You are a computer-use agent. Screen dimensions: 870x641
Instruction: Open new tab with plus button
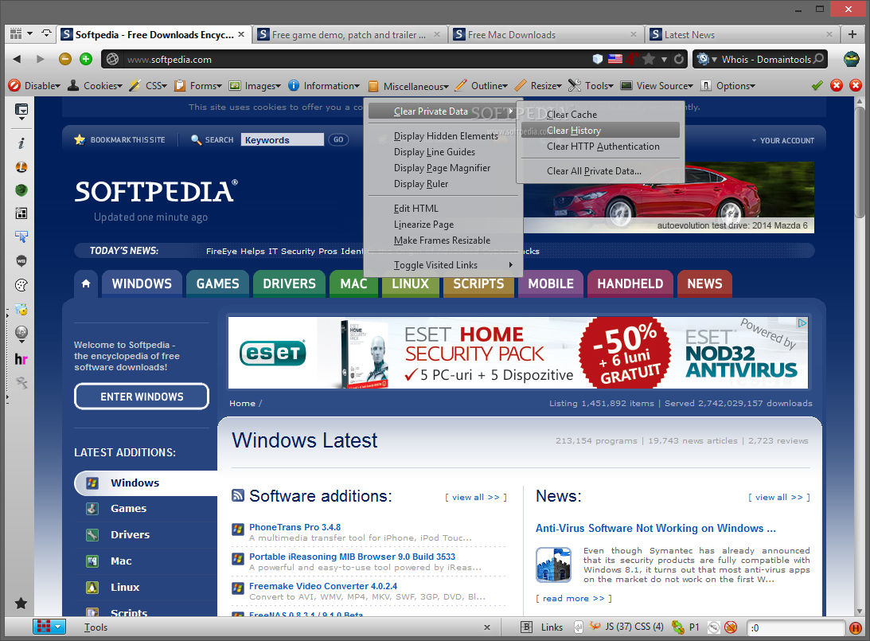click(852, 34)
